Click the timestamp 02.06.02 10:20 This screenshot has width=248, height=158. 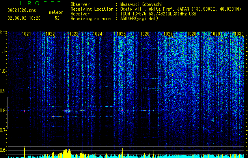pyautogui.click(x=24, y=18)
